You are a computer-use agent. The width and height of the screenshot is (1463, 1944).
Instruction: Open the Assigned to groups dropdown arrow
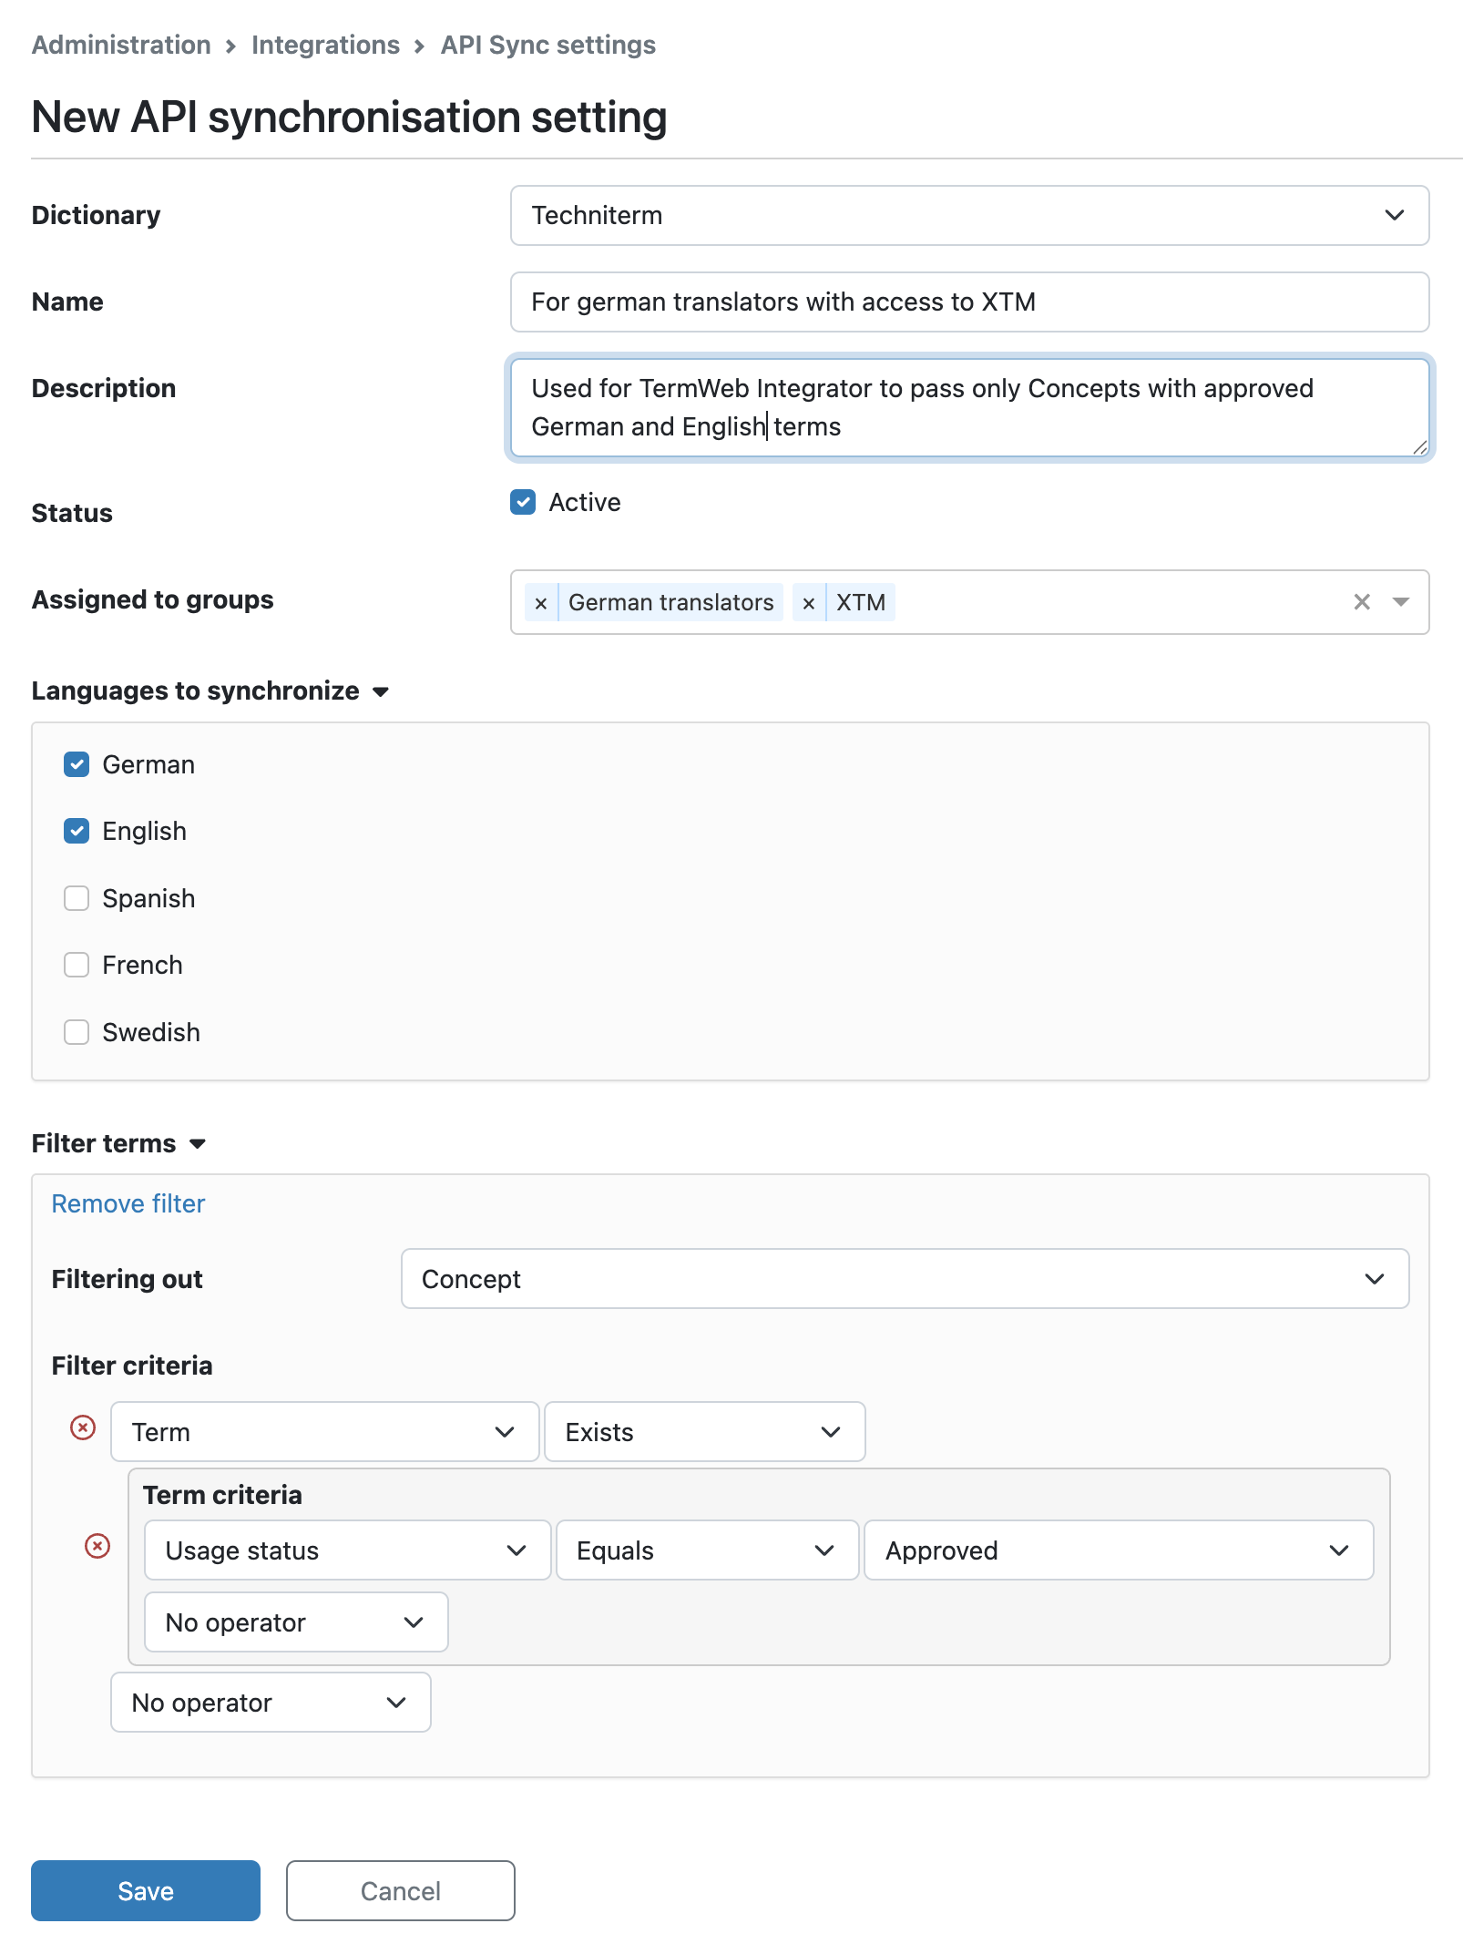tap(1401, 602)
